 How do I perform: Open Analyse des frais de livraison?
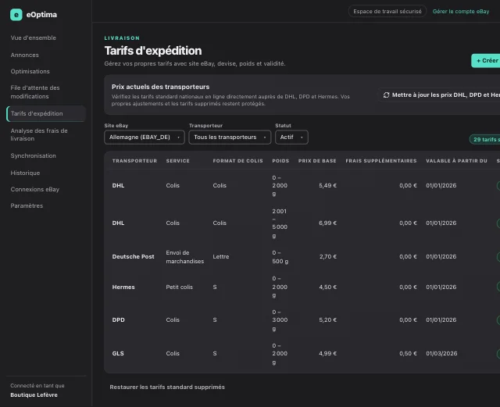click(39, 134)
